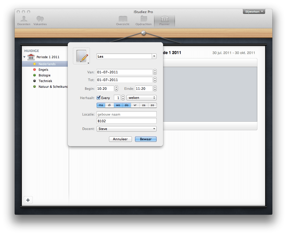
Task: Toggle the ma weekday button
Action: click(x=101, y=105)
